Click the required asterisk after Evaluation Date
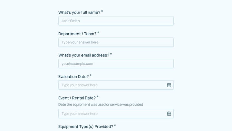The image size is (232, 131). [91, 75]
